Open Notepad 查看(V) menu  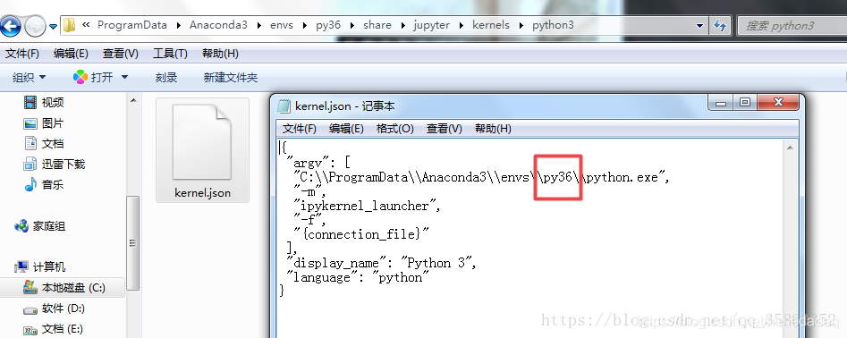(x=444, y=129)
